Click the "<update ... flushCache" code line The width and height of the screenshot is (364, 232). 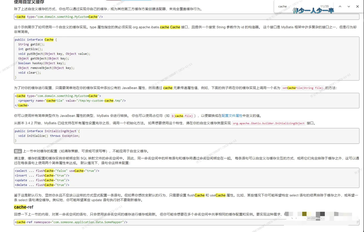click(42, 180)
